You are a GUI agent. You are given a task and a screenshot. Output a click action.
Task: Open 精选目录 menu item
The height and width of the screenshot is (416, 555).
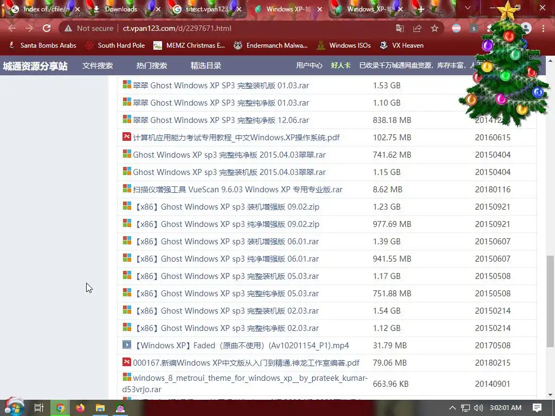tap(205, 66)
